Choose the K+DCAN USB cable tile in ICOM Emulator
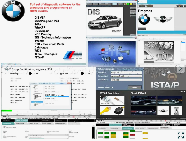This screenshot has width=186, height=141. coord(112,101)
